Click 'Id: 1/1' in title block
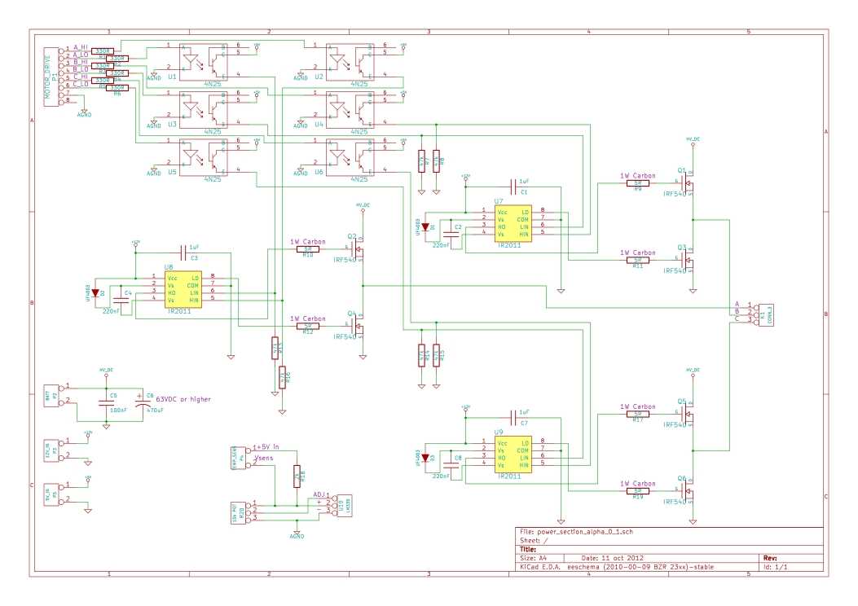858x606 pixels. coord(776,567)
